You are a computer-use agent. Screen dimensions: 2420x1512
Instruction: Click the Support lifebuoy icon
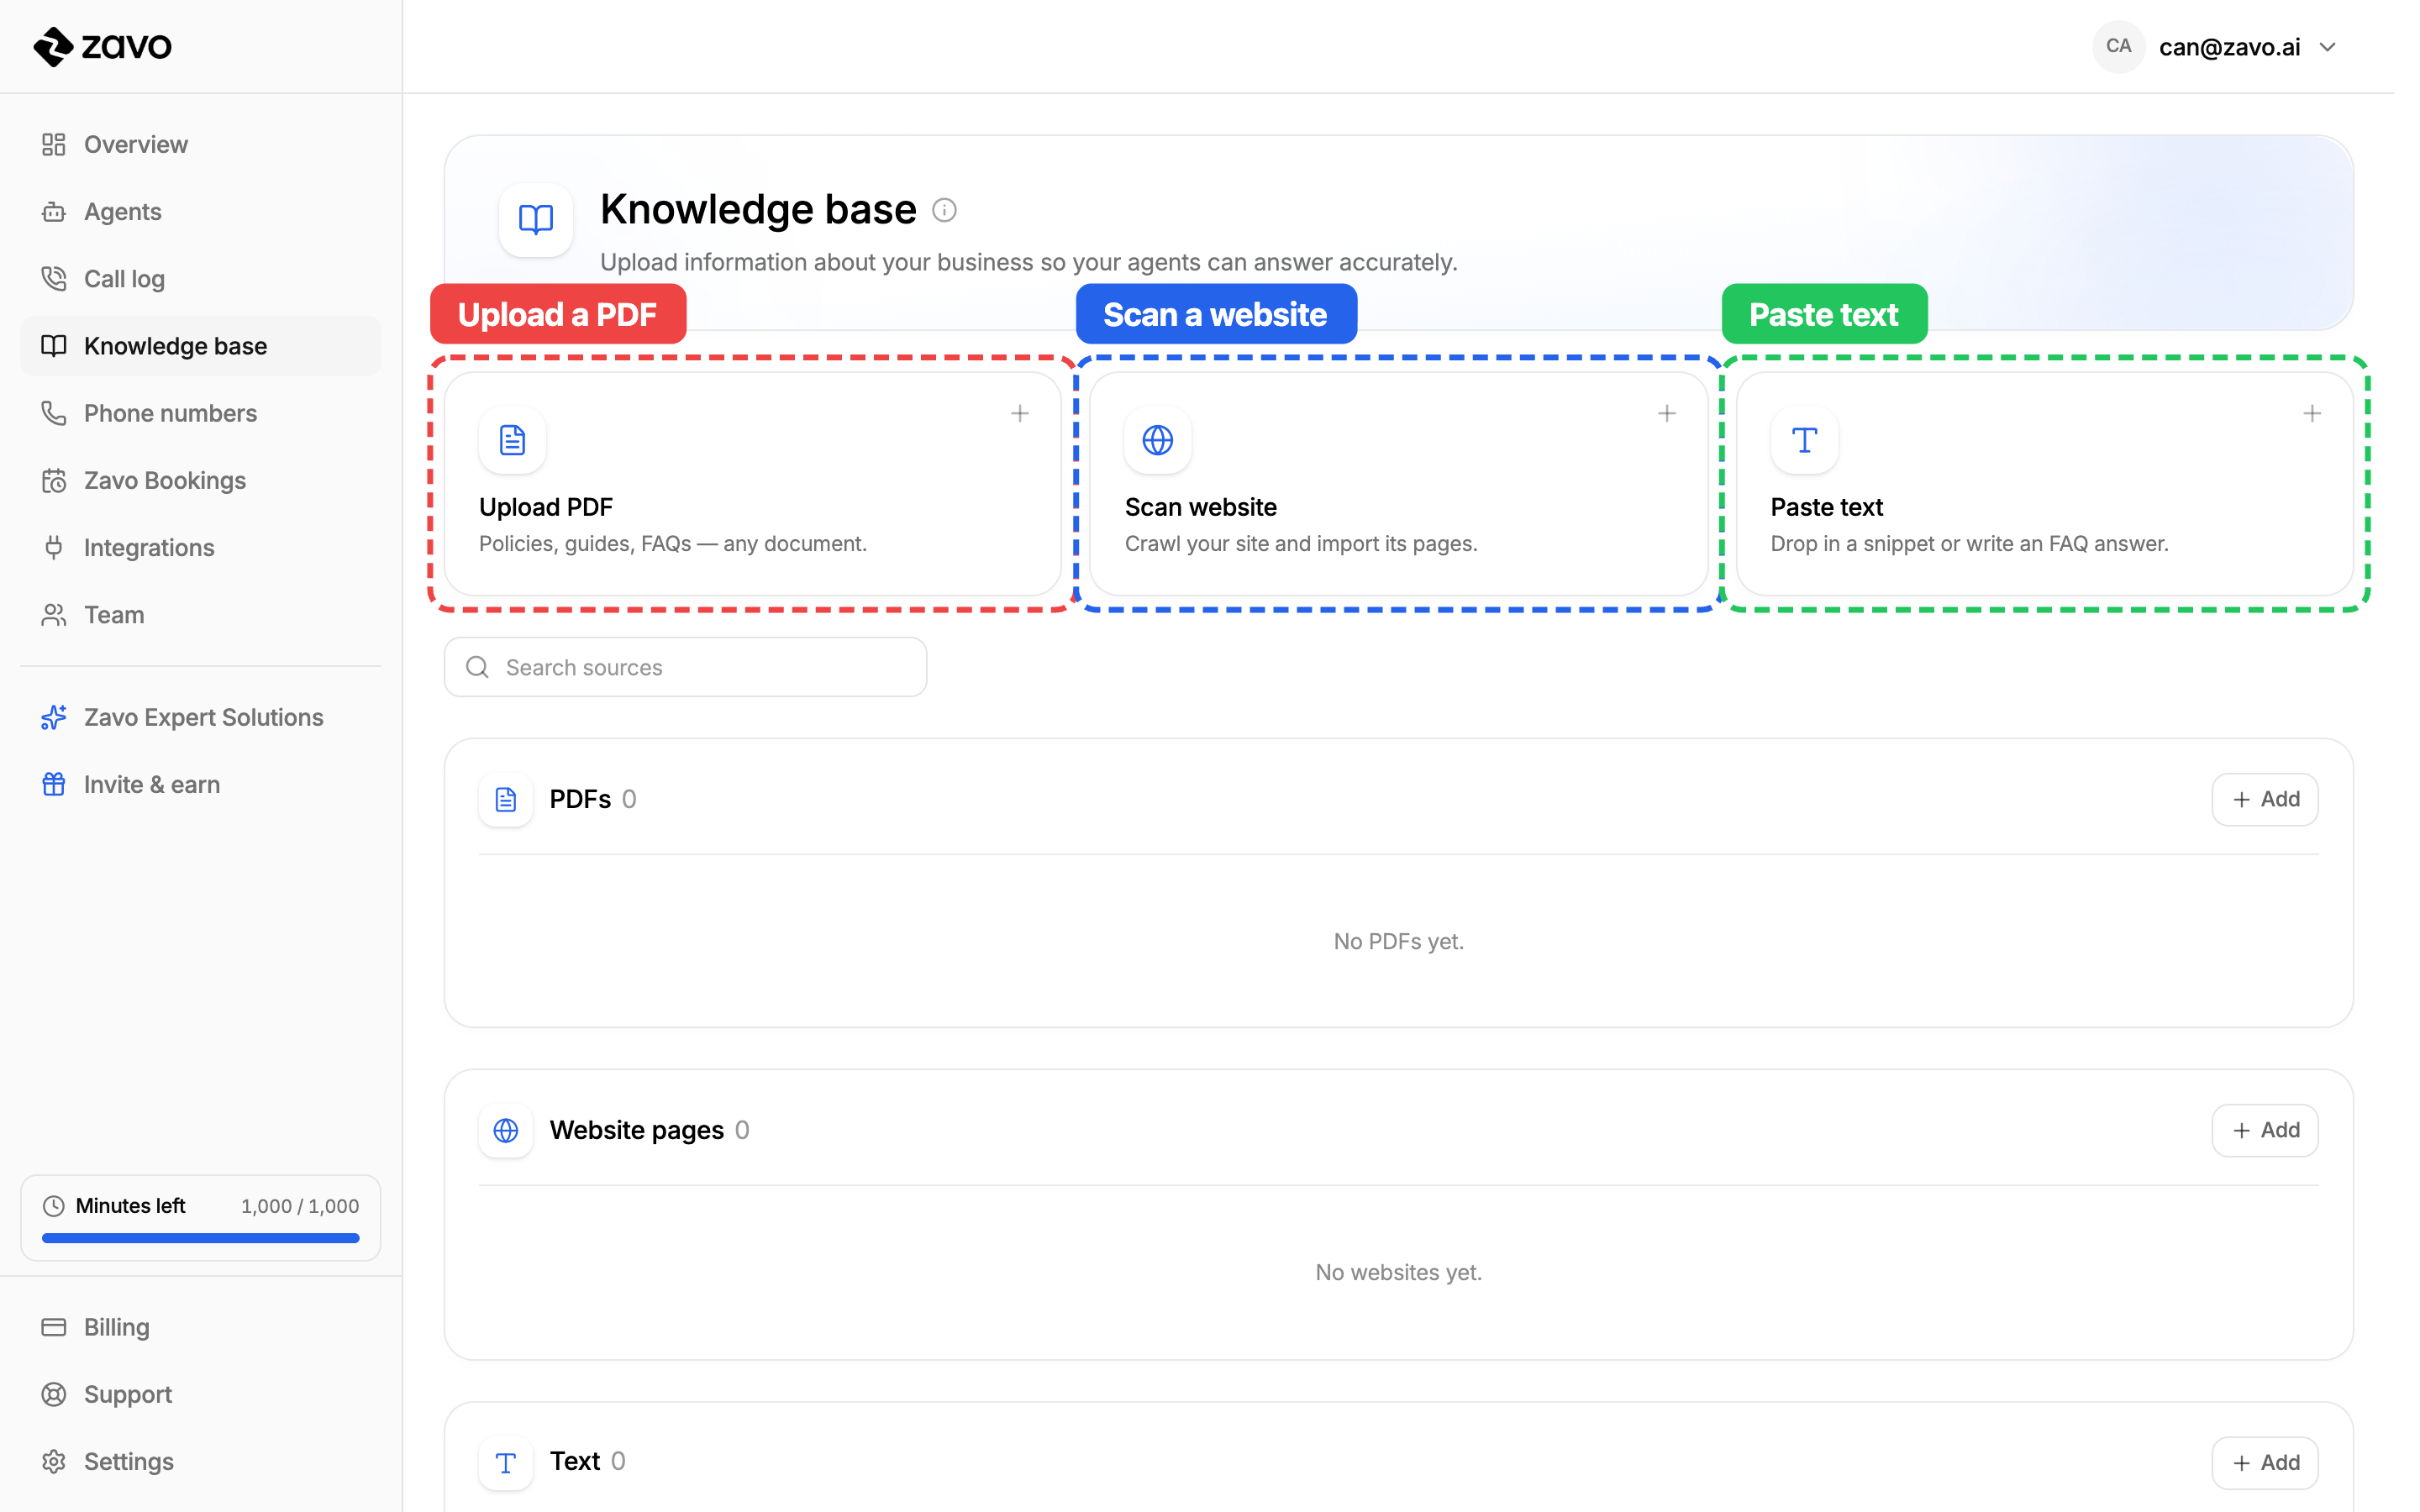54,1394
